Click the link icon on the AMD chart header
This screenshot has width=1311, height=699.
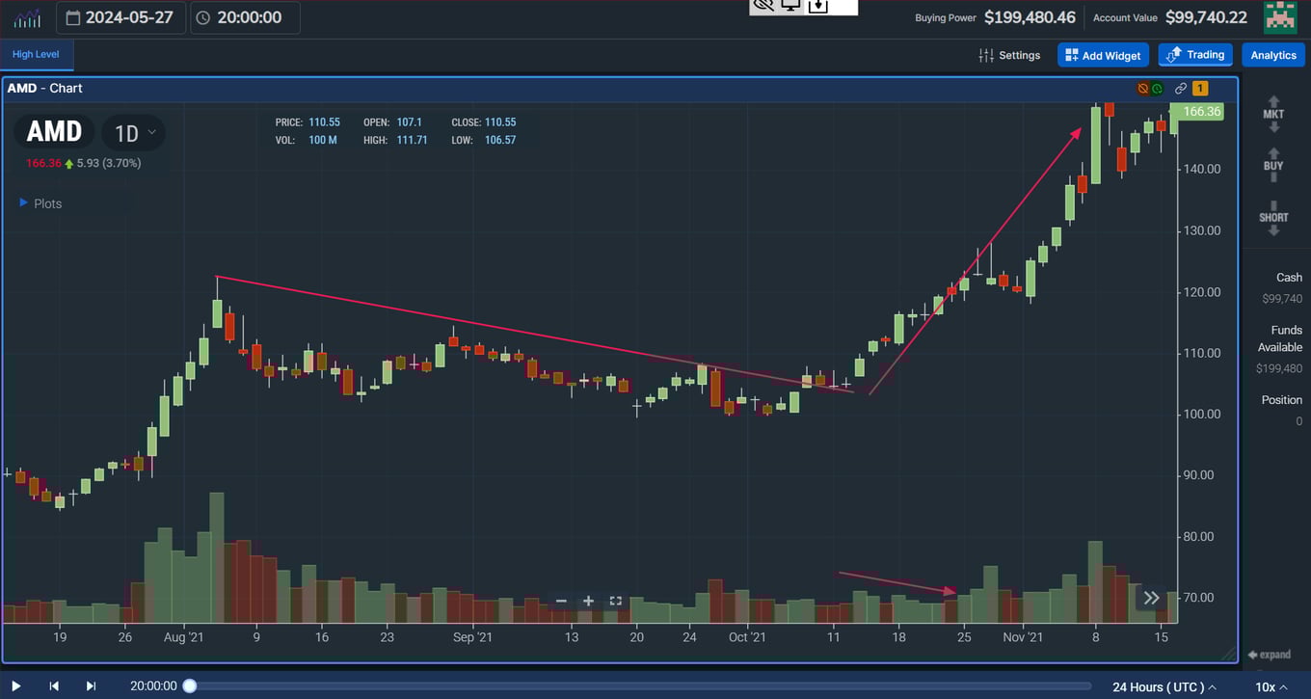click(x=1181, y=88)
